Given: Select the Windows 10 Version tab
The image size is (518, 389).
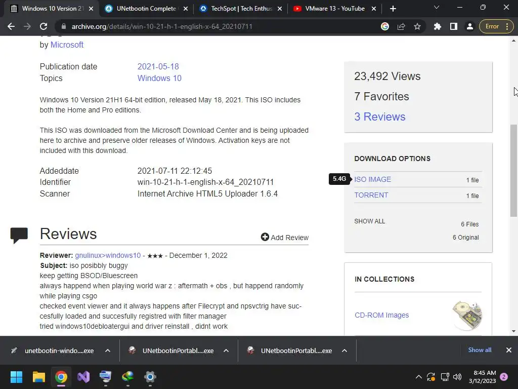Looking at the screenshot, I should 52,9.
